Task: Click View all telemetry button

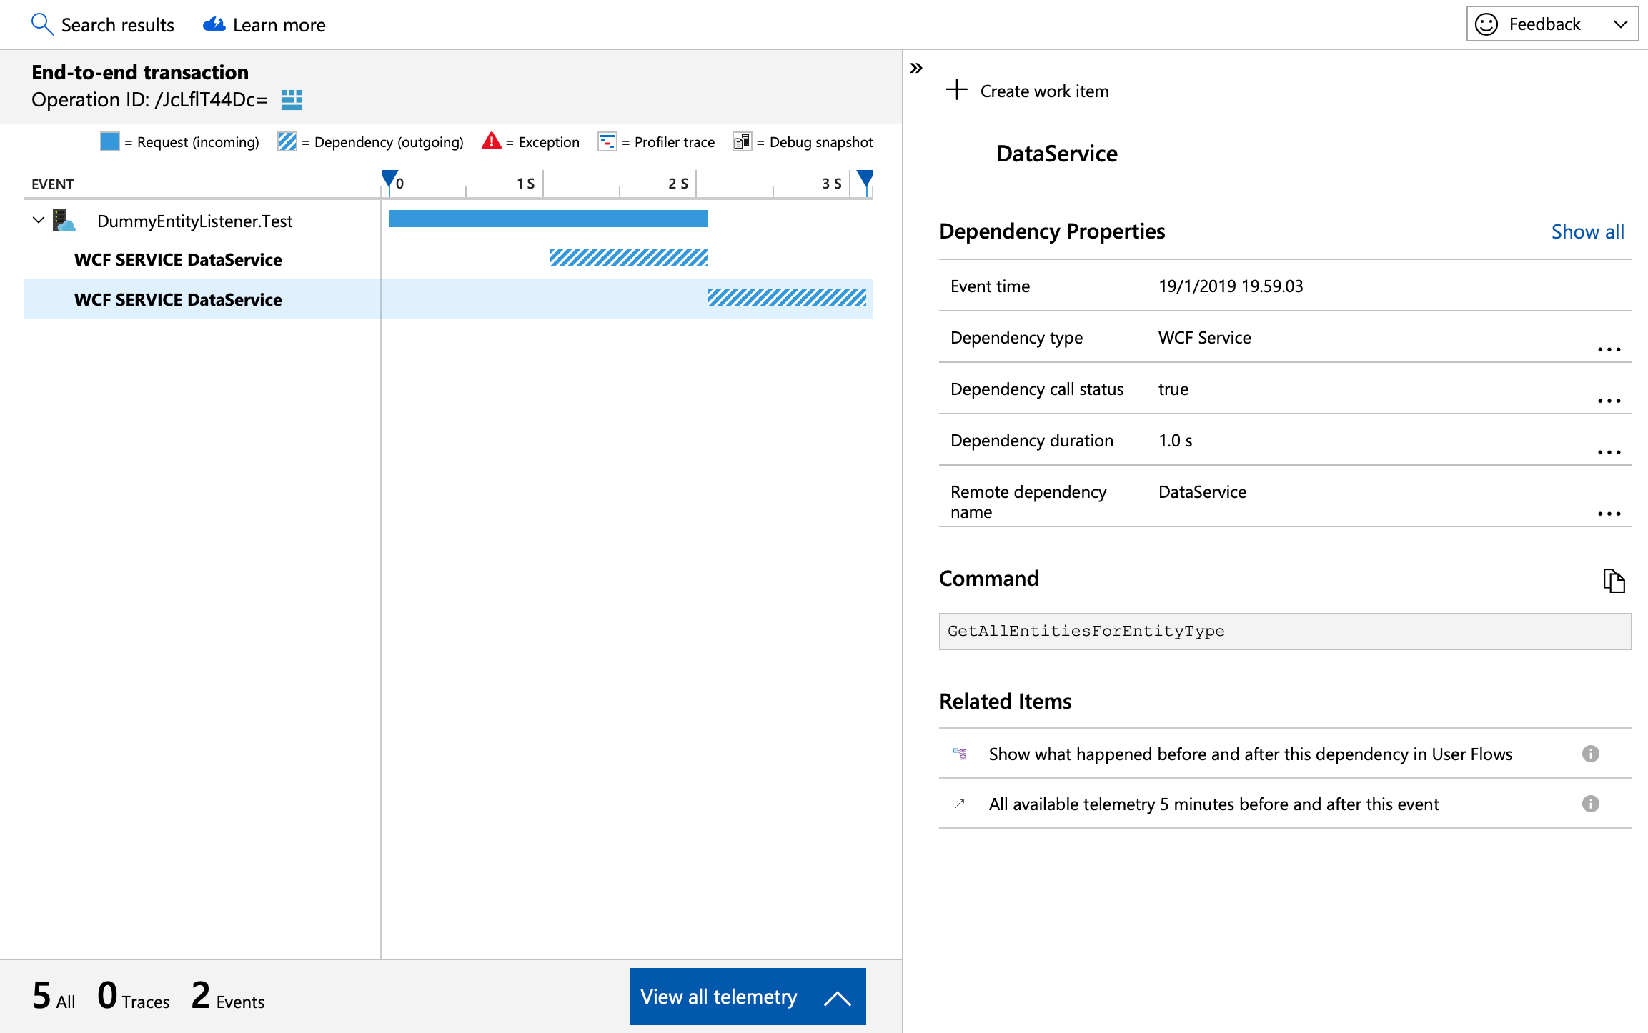Action: pyautogui.click(x=748, y=997)
